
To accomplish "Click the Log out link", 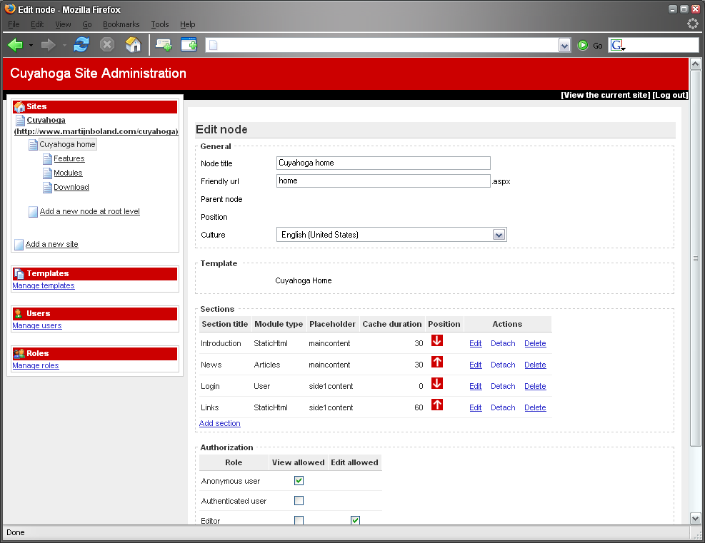I will tap(670, 95).
